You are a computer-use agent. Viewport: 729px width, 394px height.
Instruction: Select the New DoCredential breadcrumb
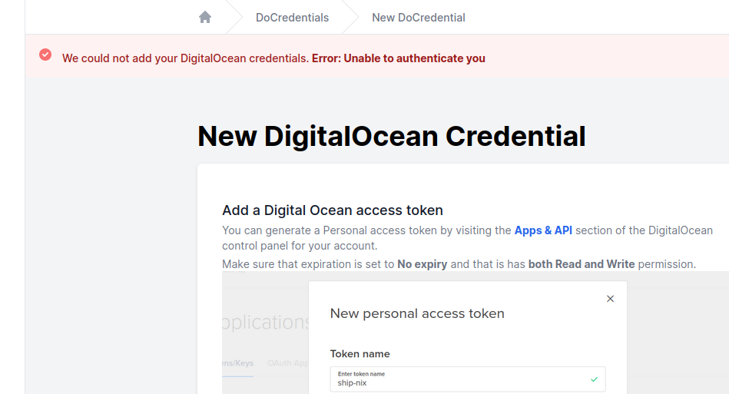click(x=418, y=17)
